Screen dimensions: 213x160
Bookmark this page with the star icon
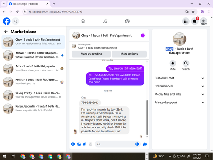[x=193, y=12]
